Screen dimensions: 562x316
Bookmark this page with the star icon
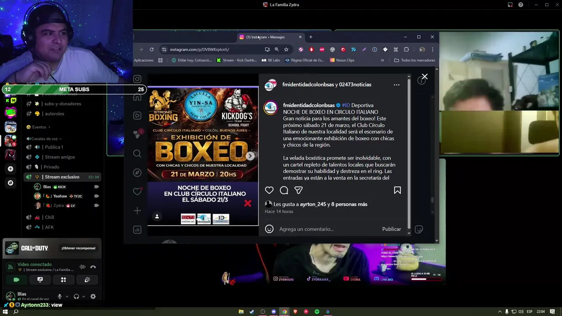pyautogui.click(x=286, y=50)
